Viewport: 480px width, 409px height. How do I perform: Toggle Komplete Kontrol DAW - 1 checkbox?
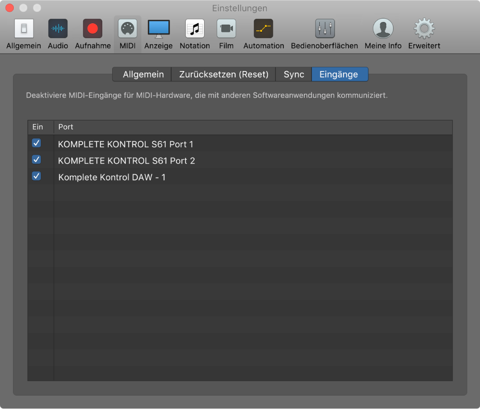tap(37, 176)
